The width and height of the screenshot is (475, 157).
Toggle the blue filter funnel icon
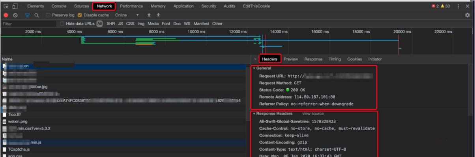pos(27,15)
